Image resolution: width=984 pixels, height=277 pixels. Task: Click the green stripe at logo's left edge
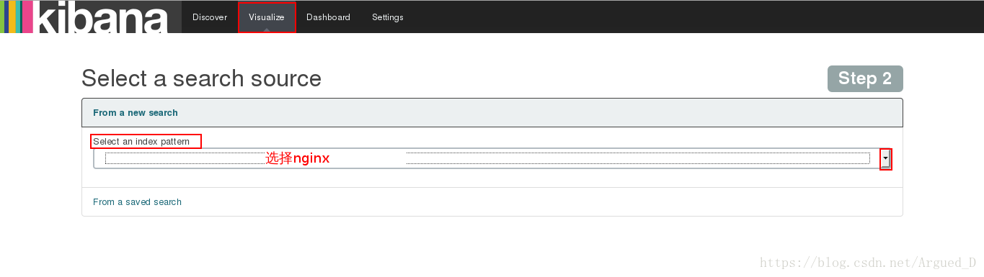click(2, 17)
